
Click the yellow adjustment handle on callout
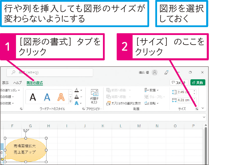[2, 159]
